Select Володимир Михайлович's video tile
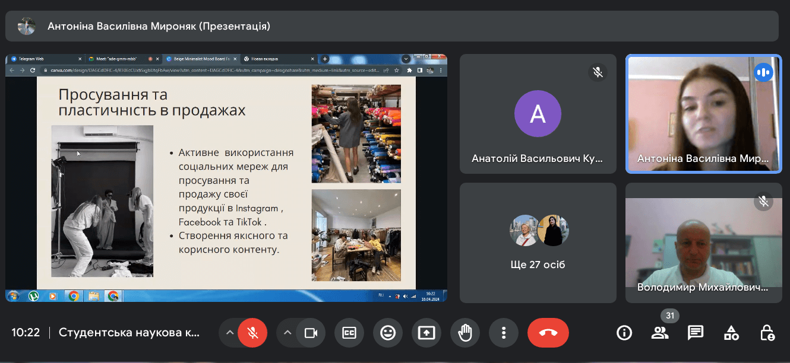Image resolution: width=790 pixels, height=363 pixels. tap(703, 243)
